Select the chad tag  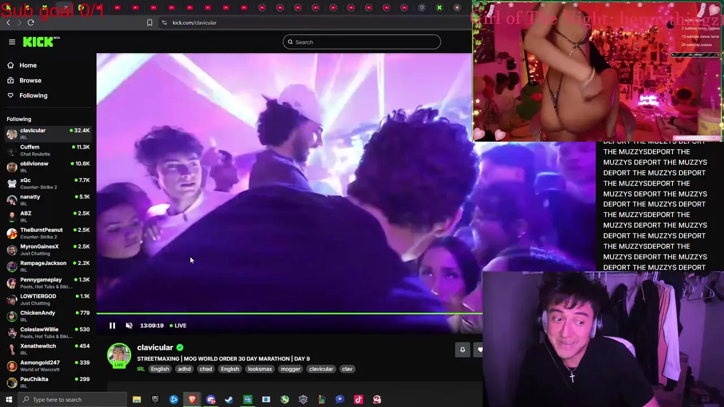[206, 369]
